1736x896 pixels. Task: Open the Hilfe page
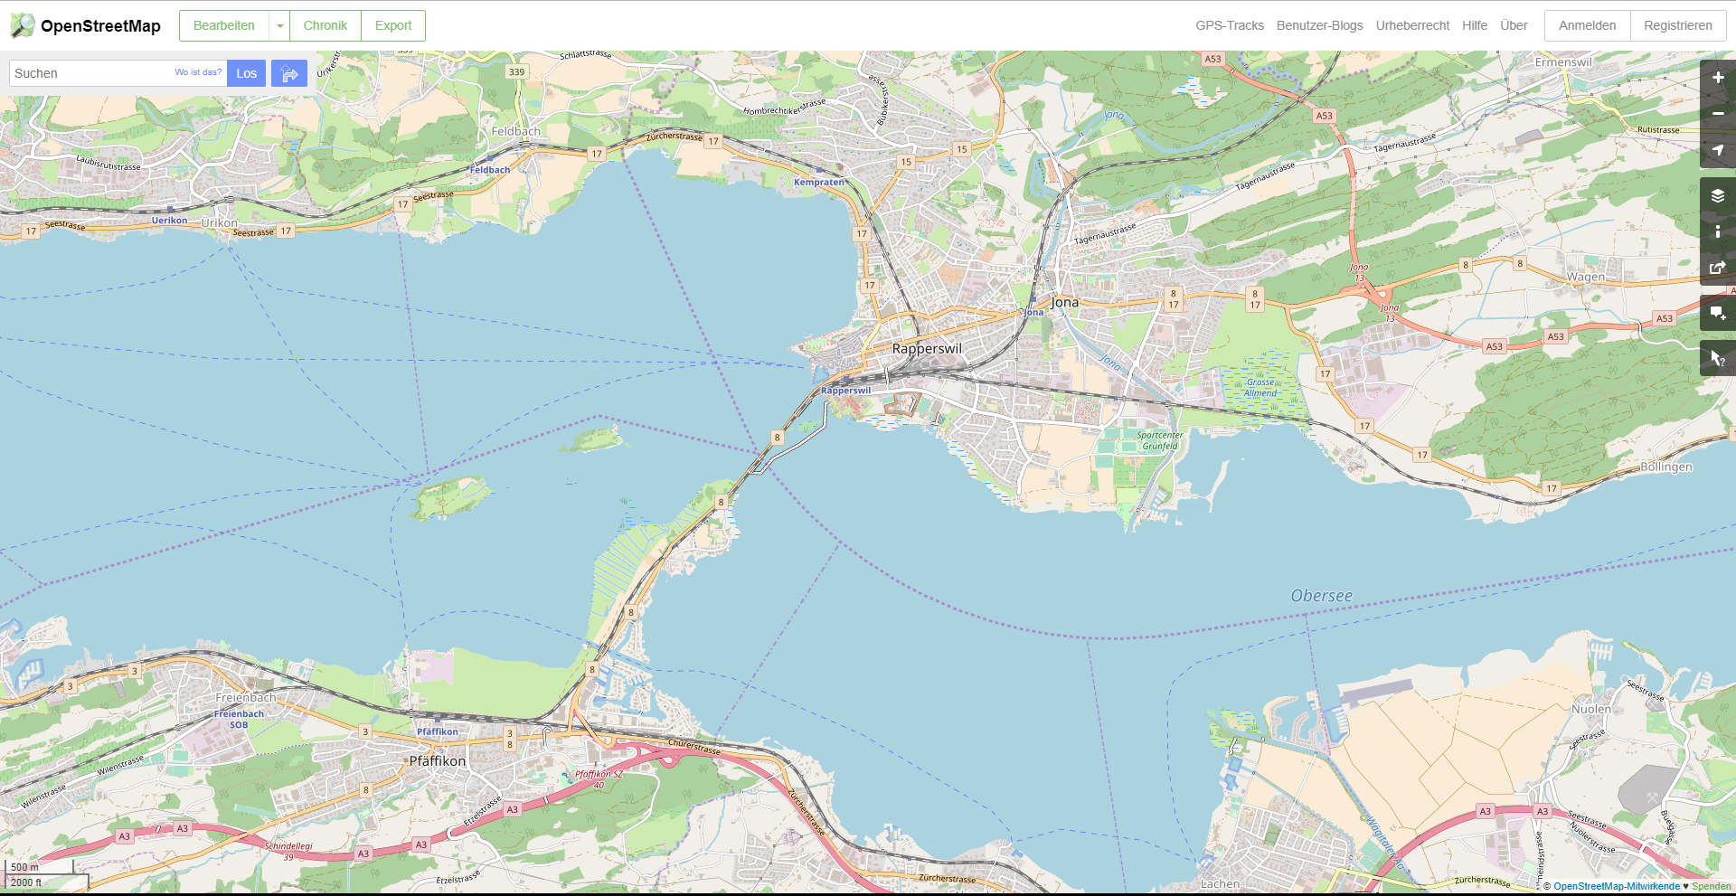[1475, 25]
